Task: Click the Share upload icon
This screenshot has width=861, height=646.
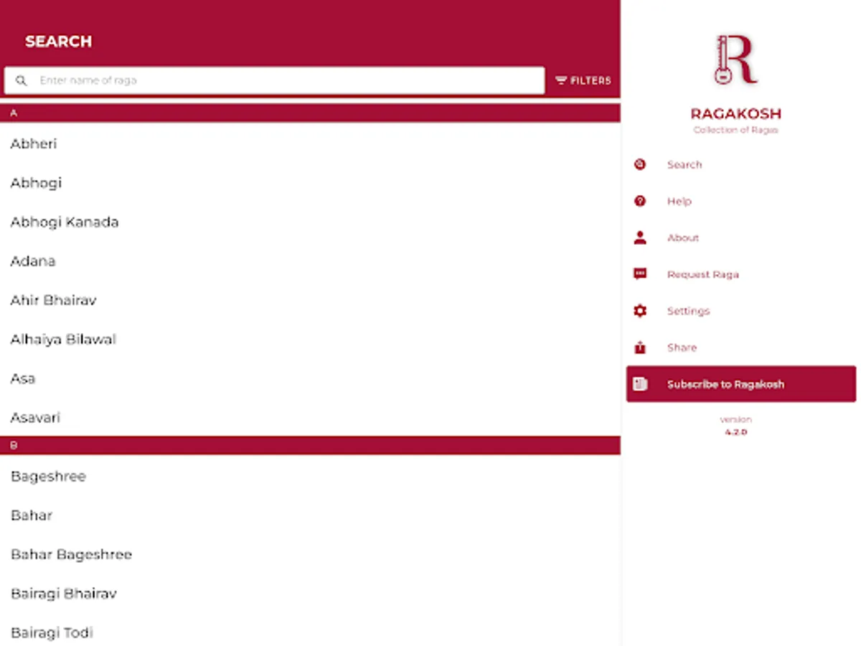Action: pyautogui.click(x=640, y=347)
